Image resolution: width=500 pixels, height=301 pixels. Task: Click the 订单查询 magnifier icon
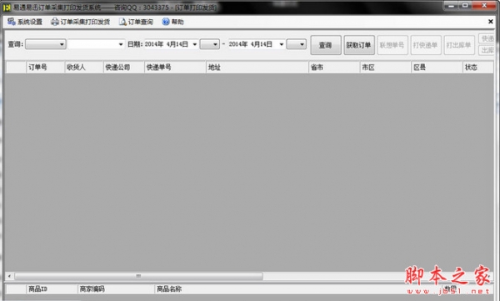pyautogui.click(x=122, y=22)
